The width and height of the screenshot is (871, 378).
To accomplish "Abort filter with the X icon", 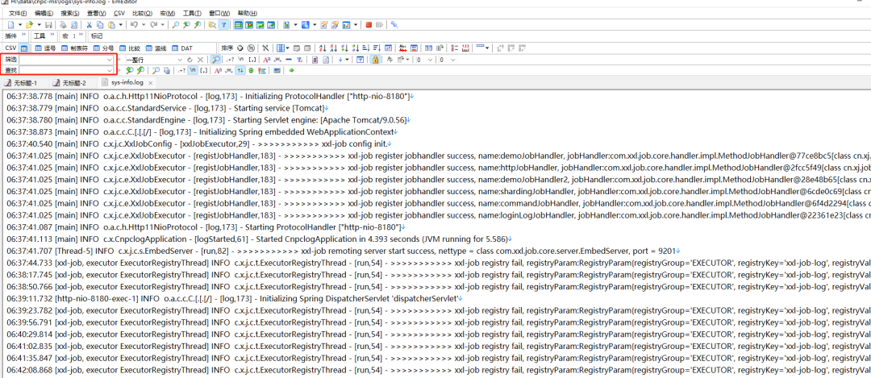I will 200,60.
